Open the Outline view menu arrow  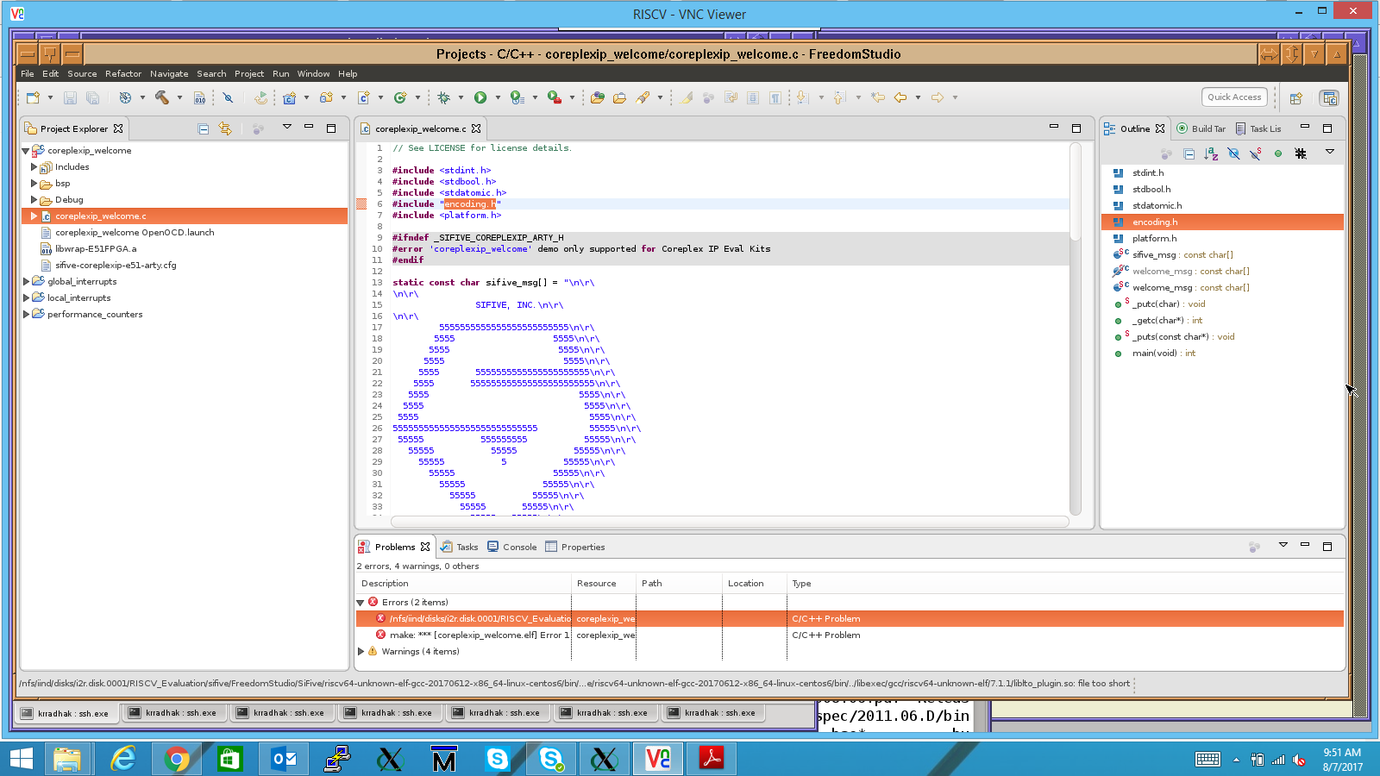click(1330, 153)
